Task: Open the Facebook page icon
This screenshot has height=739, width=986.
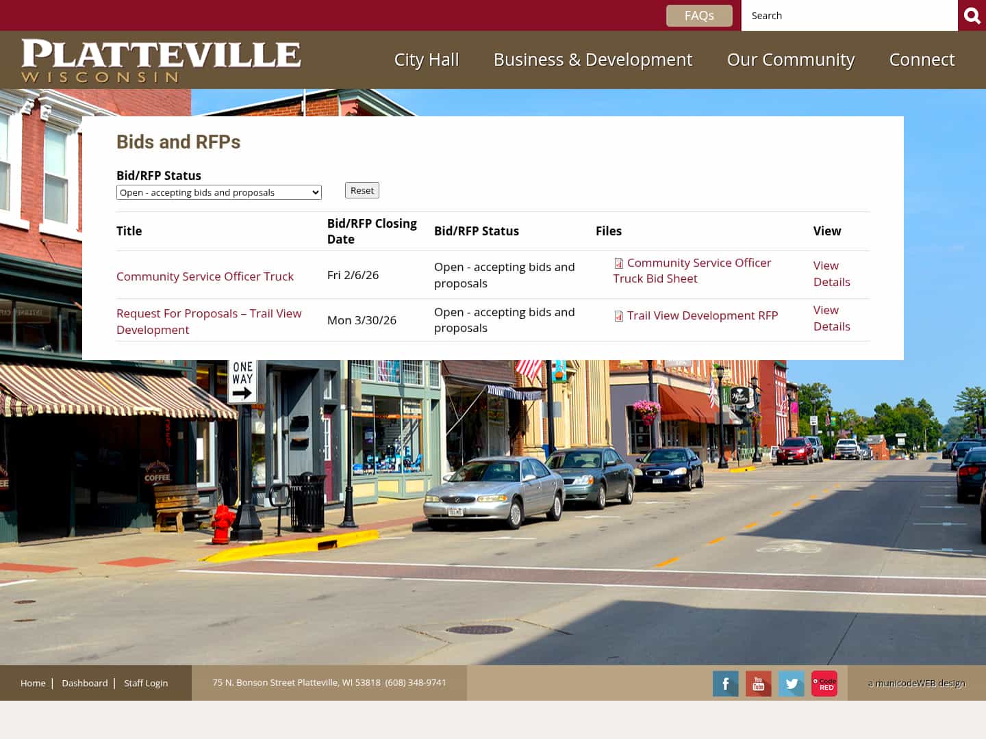Action: coord(725,683)
